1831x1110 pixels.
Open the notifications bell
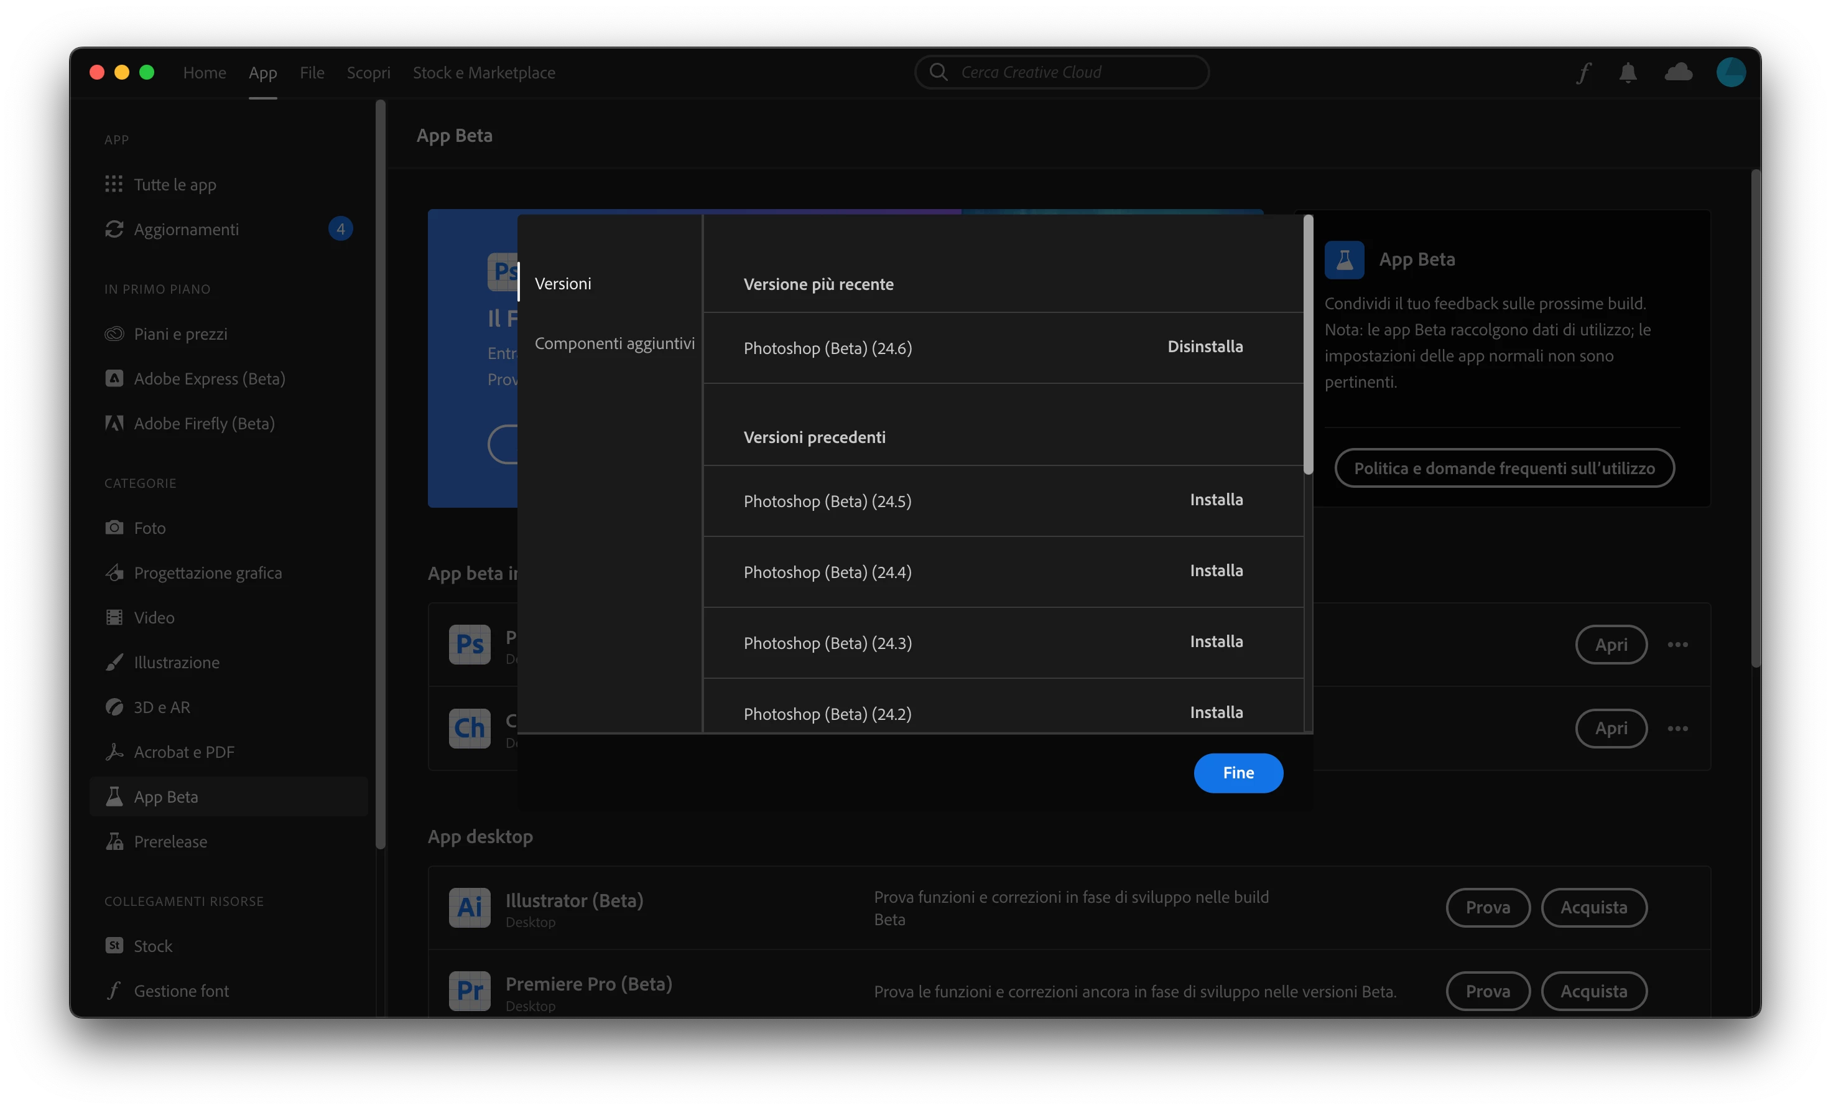pos(1628,73)
